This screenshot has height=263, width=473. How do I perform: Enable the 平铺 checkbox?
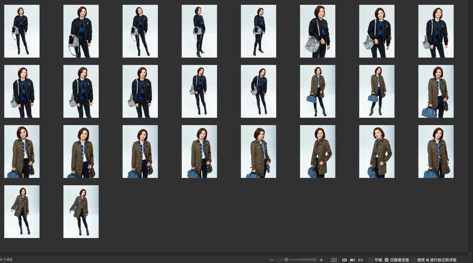[x=371, y=260]
